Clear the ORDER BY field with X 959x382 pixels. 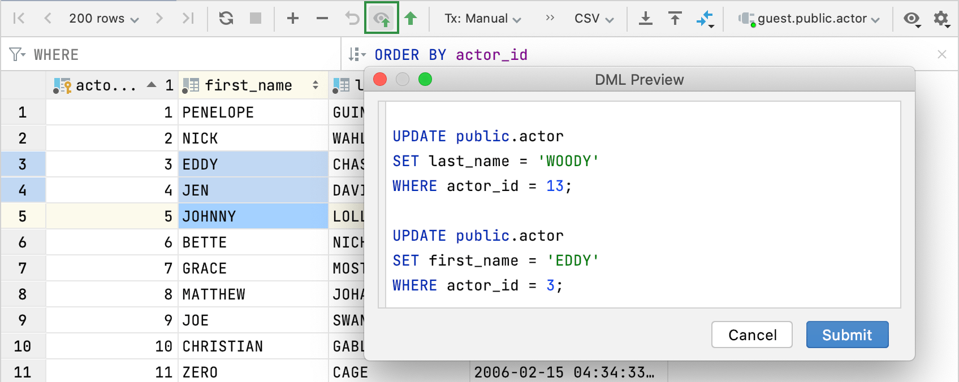942,54
